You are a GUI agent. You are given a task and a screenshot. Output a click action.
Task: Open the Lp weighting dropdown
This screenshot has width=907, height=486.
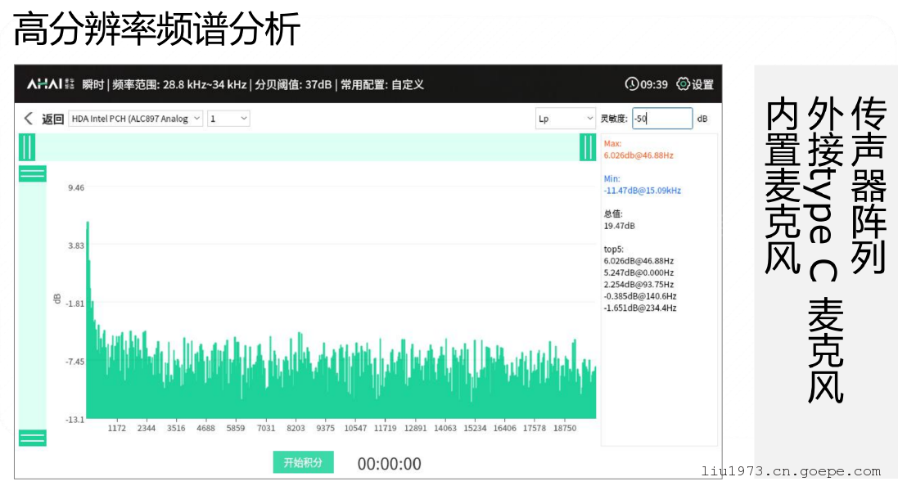[566, 119]
